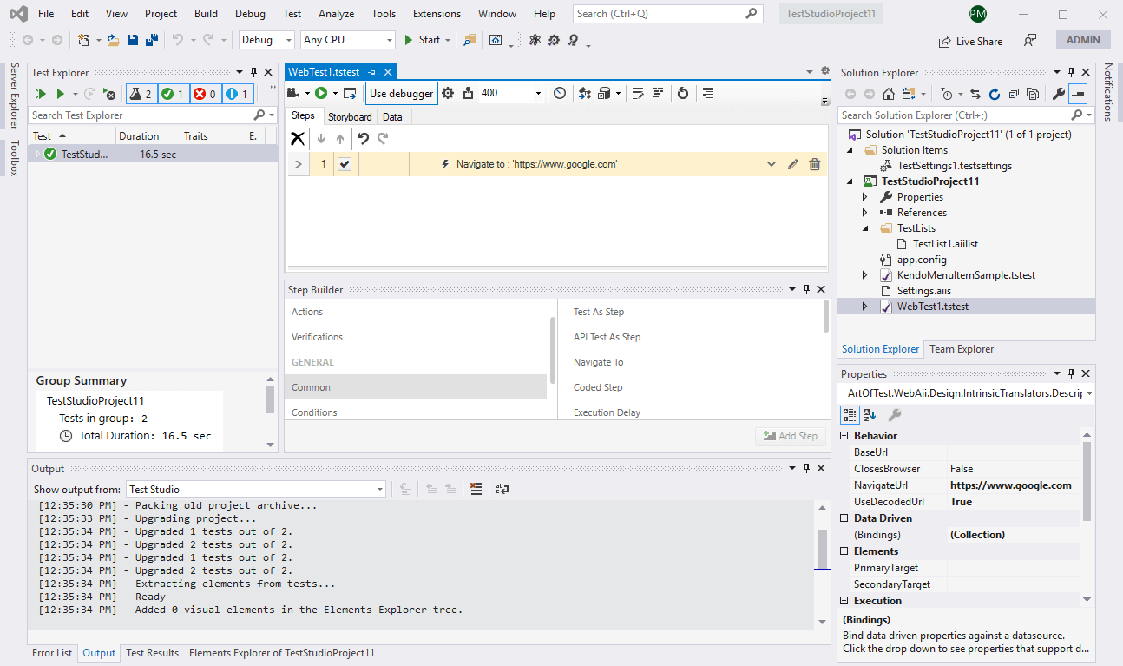Open the Analyze menu
Screen dimensions: 1123x666
[x=336, y=14]
